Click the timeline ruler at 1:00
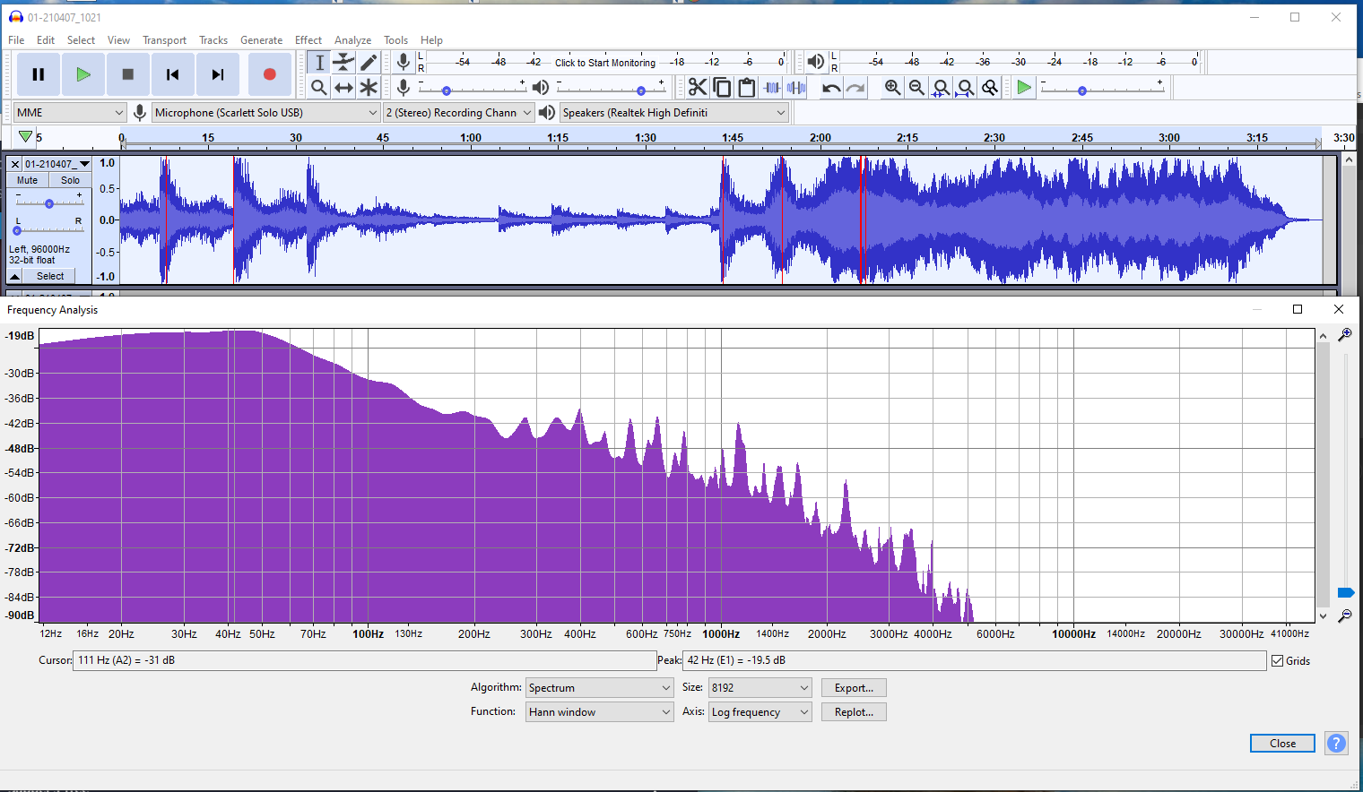The image size is (1363, 792). tap(470, 138)
